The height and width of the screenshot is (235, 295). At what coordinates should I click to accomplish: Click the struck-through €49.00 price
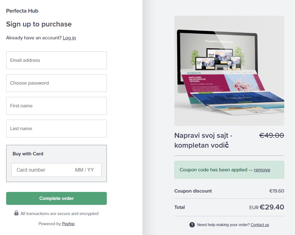point(272,135)
